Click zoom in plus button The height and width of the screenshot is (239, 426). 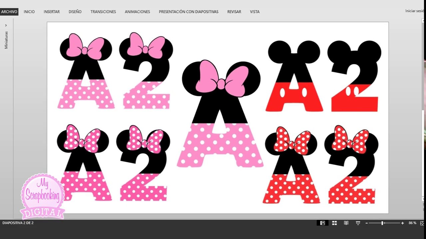(402, 223)
